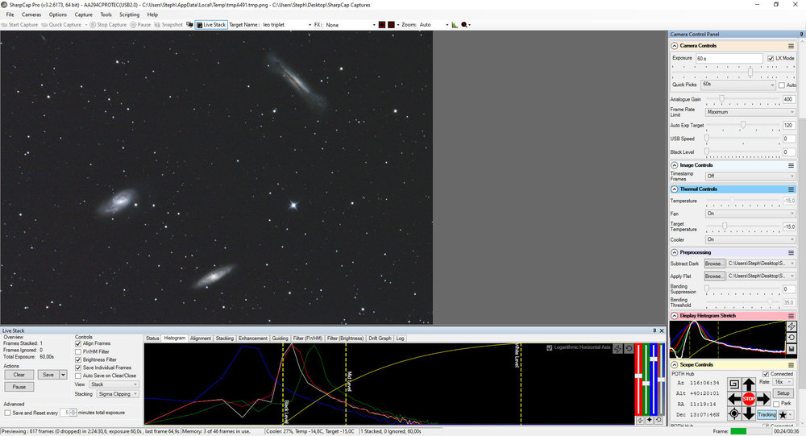Screen dimensions: 806x436
Task: Collapse the Scope Controls section
Action: tap(675, 365)
